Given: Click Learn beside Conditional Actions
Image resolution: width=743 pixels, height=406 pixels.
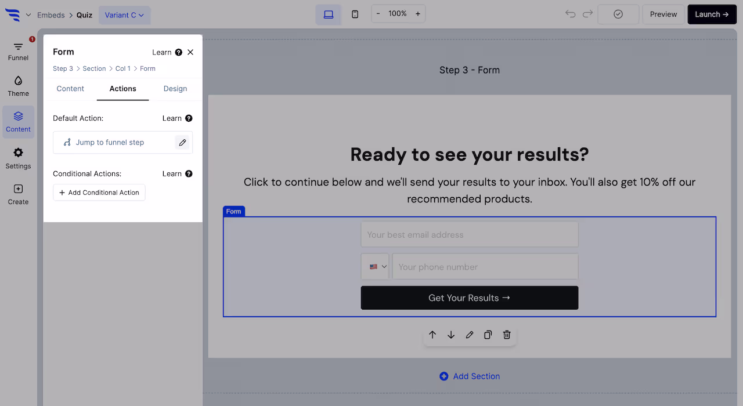Looking at the screenshot, I should click(x=177, y=174).
